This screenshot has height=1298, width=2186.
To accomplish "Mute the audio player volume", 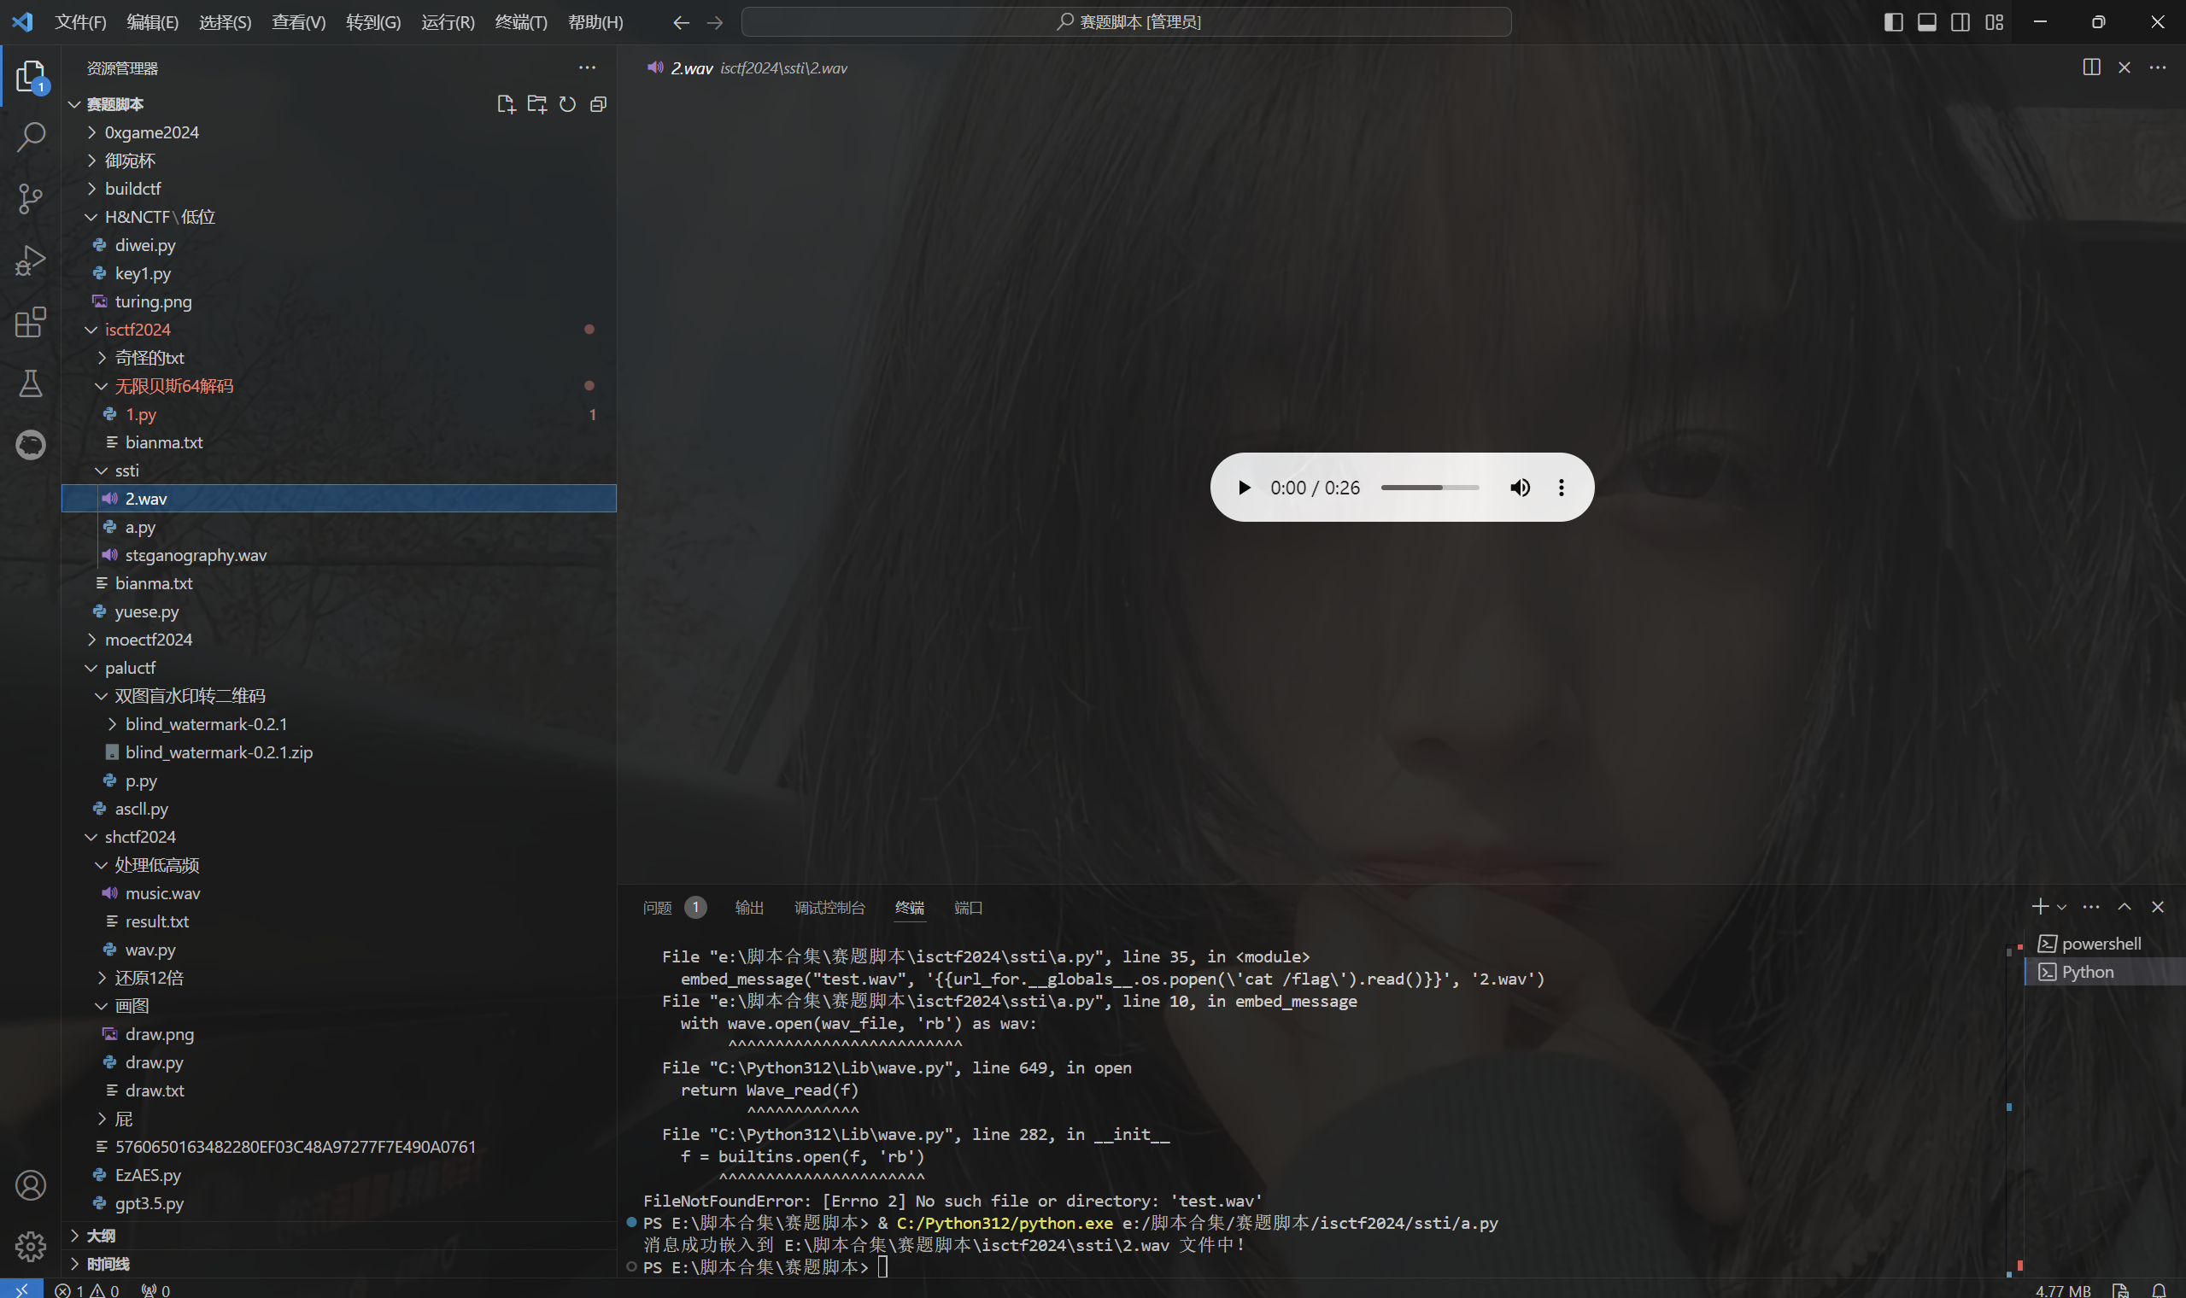I will click(x=1521, y=488).
